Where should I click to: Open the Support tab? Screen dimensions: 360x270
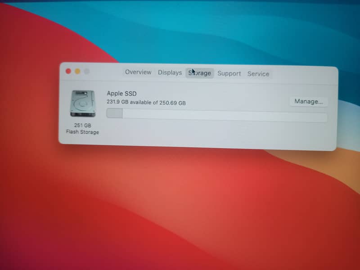(x=229, y=73)
